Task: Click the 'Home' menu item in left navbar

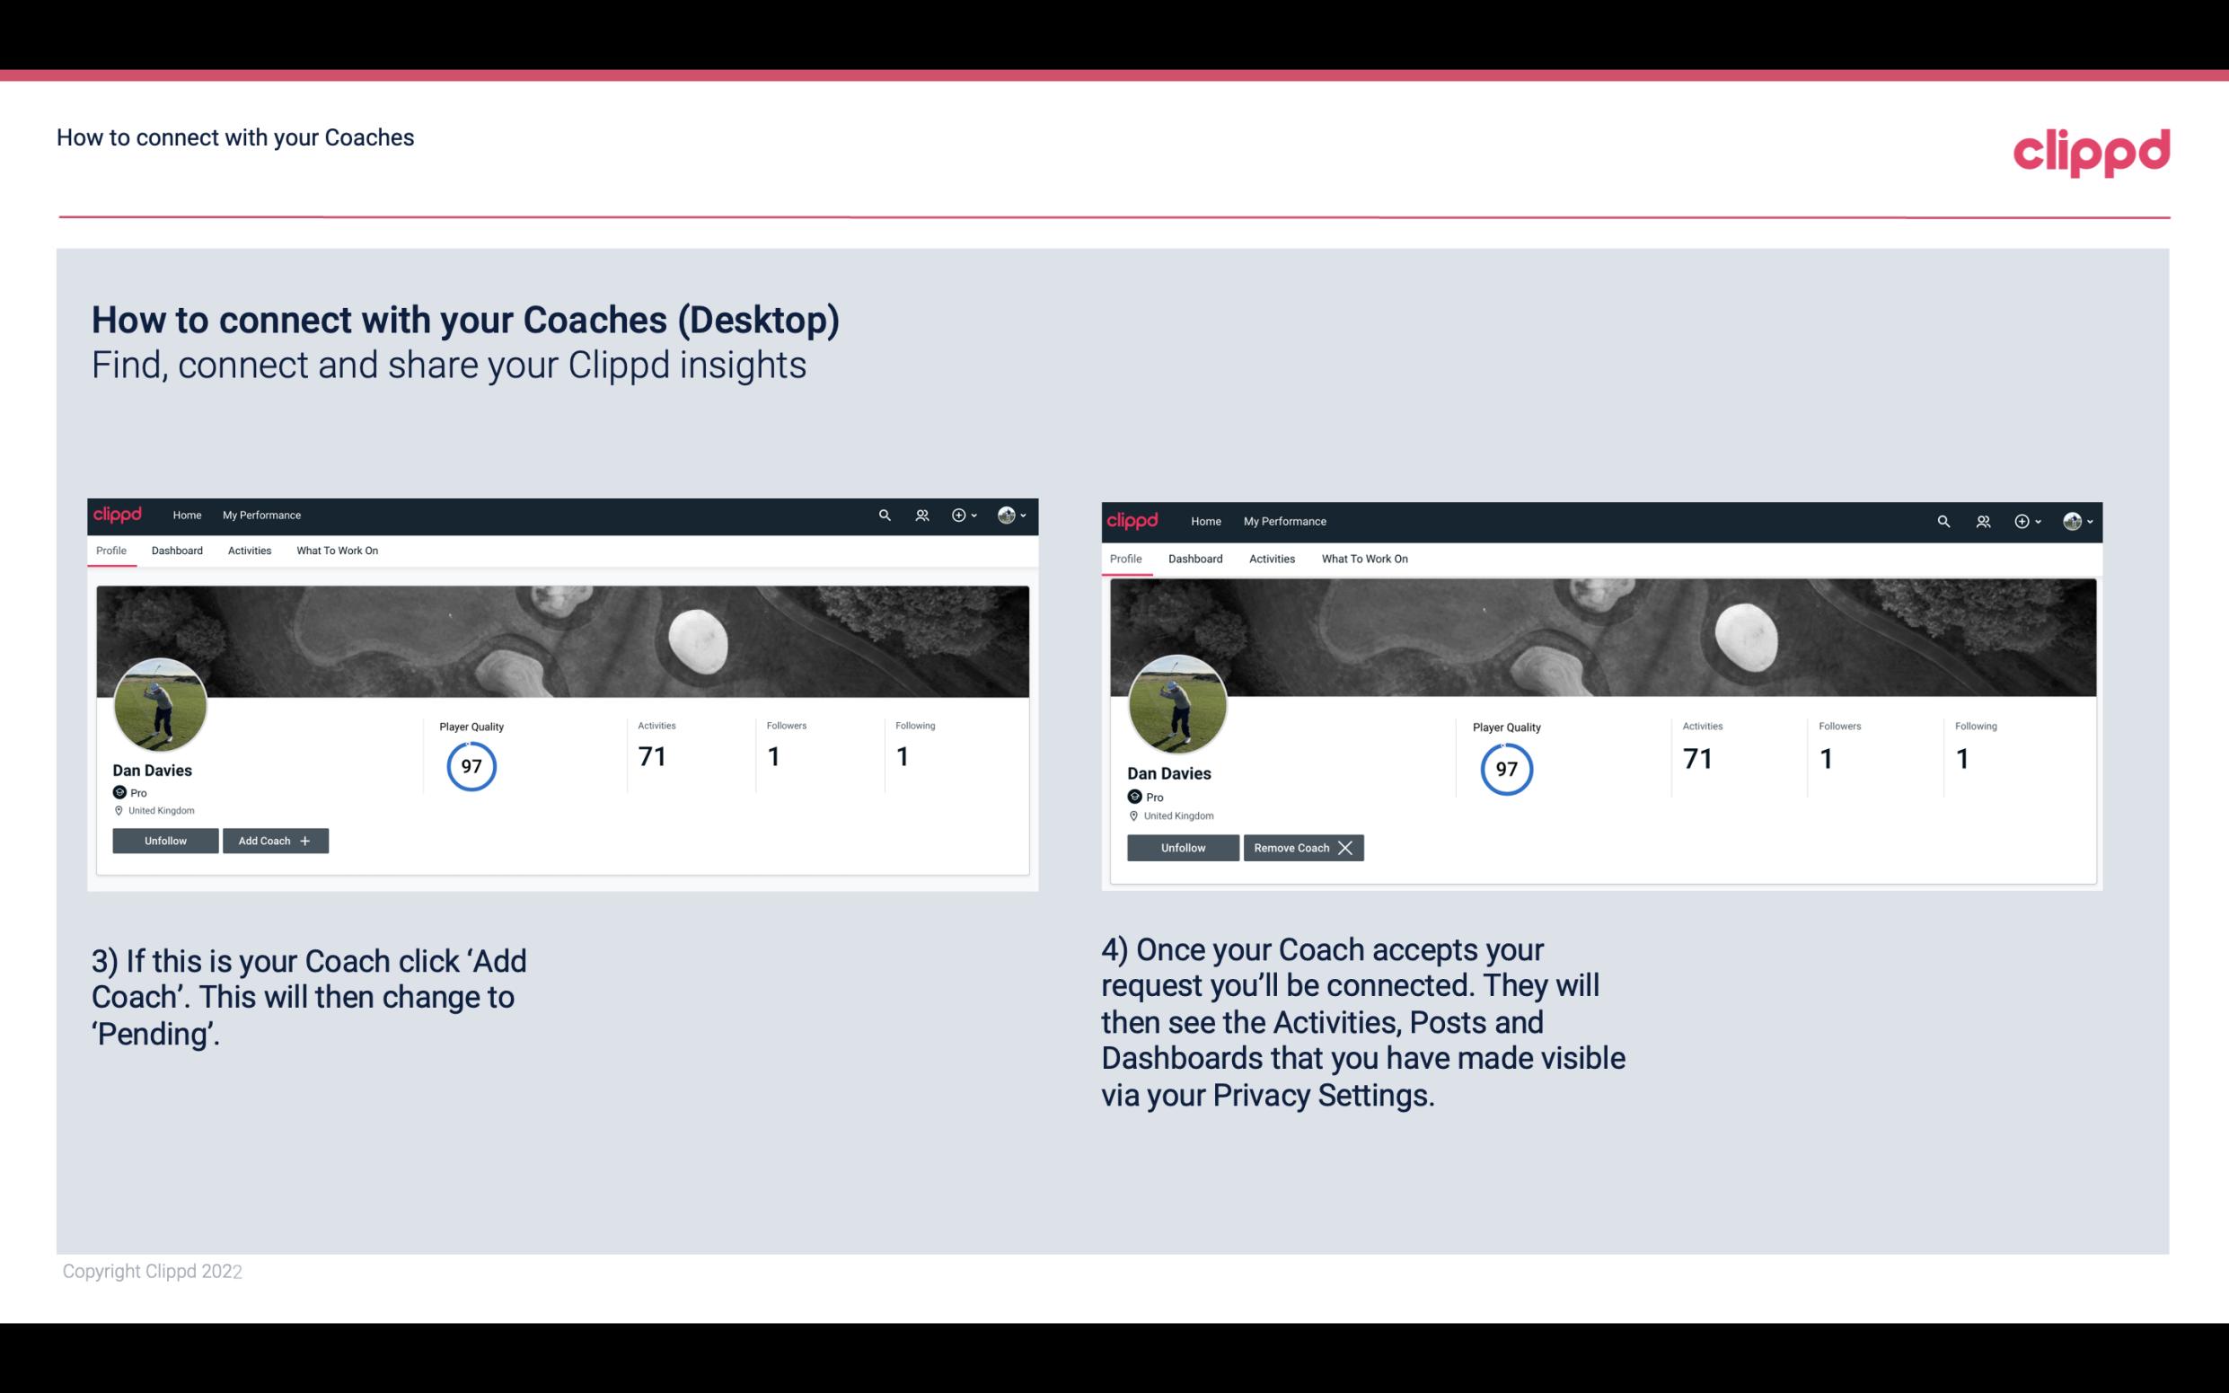Action: coord(186,516)
